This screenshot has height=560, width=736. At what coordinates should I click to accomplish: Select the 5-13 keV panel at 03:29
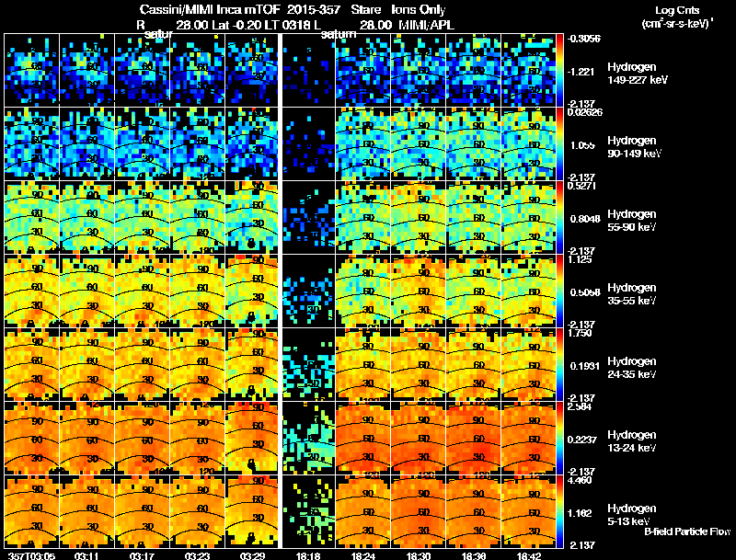pyautogui.click(x=252, y=511)
